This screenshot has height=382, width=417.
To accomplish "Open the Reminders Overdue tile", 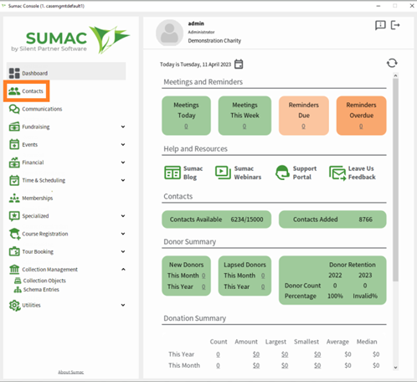I will (361, 116).
